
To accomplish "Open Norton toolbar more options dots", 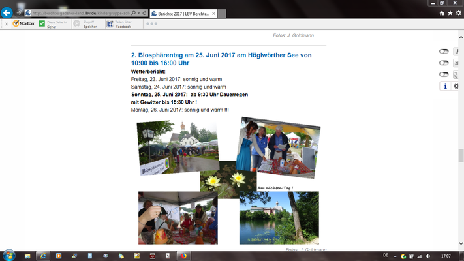I will pyautogui.click(x=152, y=23).
